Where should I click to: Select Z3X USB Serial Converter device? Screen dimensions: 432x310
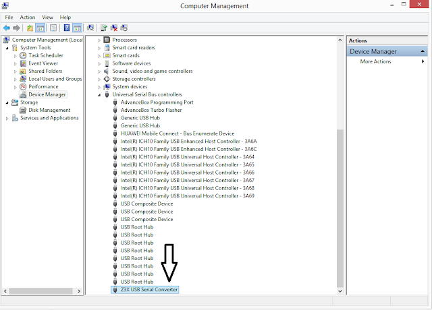149,290
